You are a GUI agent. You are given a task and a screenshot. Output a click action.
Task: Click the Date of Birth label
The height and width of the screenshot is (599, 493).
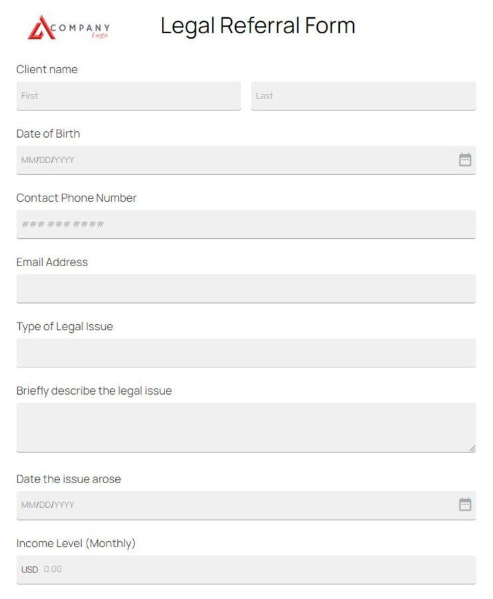click(48, 134)
